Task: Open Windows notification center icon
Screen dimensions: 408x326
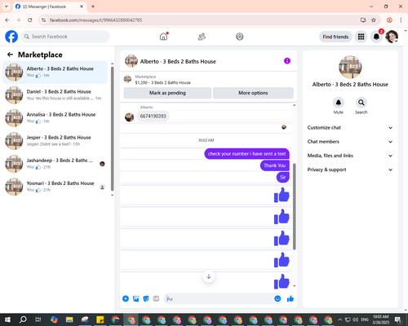Action: pyautogui.click(x=397, y=319)
